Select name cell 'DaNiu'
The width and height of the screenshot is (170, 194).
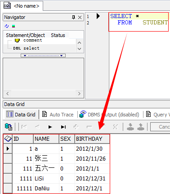[x=46, y=188]
